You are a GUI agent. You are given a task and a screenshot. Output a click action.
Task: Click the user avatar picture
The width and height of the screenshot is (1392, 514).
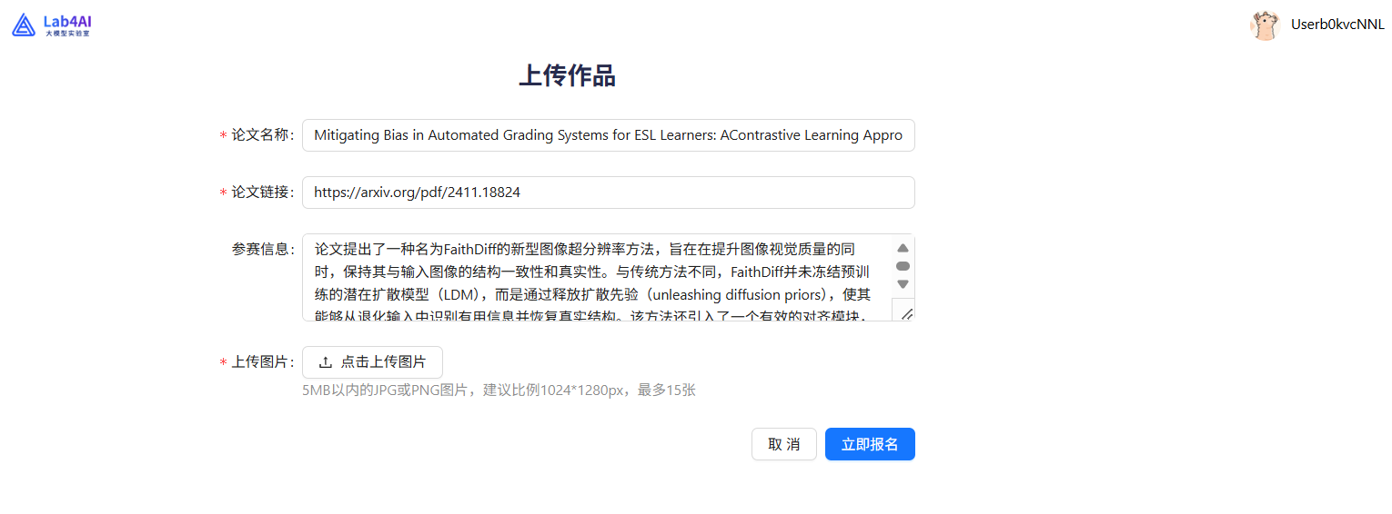[x=1265, y=25]
